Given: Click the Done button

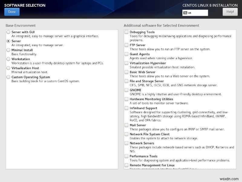Looking at the screenshot, I should point(12,12).
